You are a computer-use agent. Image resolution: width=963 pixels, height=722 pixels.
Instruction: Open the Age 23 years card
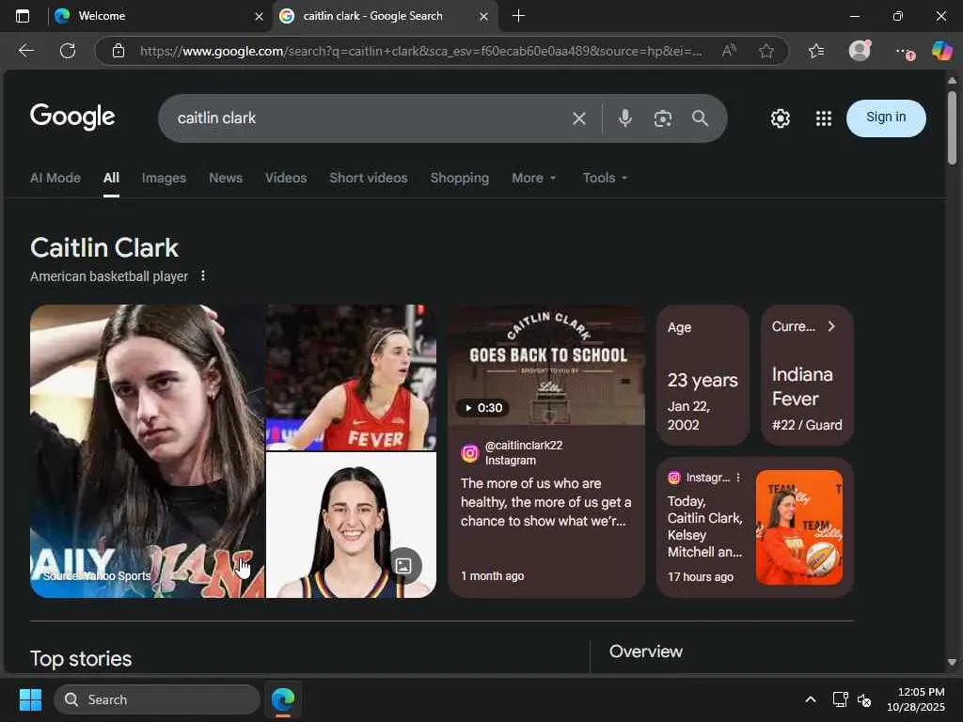(703, 375)
